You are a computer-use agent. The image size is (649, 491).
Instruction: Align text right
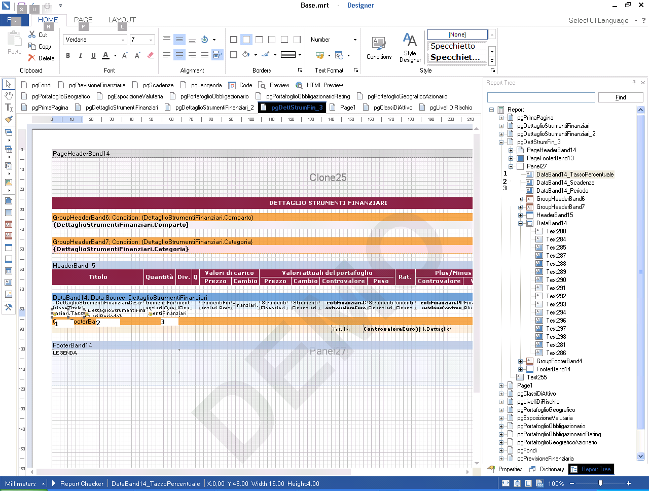tap(192, 55)
